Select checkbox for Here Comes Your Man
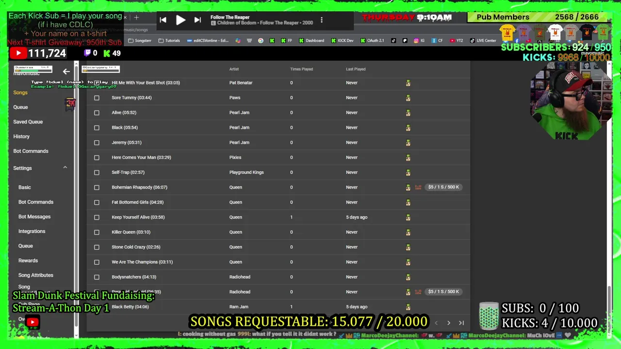This screenshot has height=349, width=621. 97,158
